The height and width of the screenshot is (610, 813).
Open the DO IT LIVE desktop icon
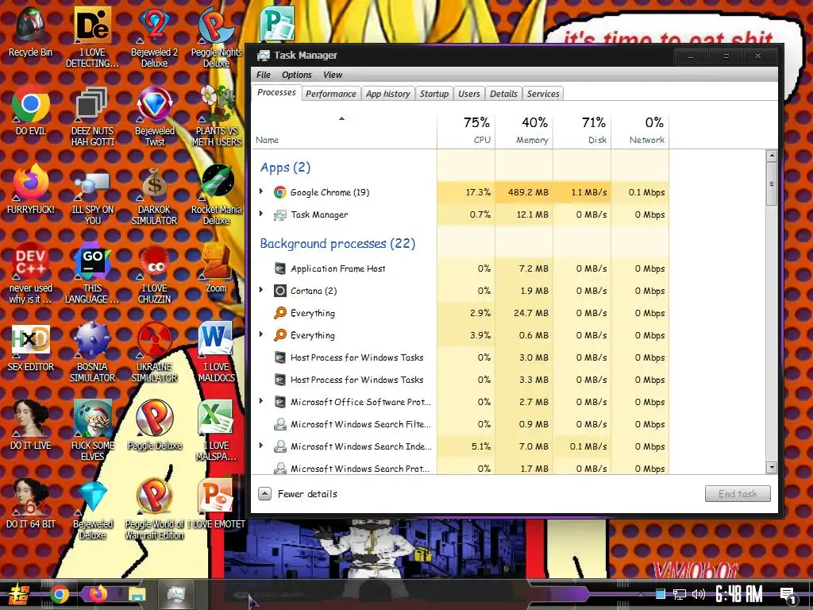click(x=31, y=426)
